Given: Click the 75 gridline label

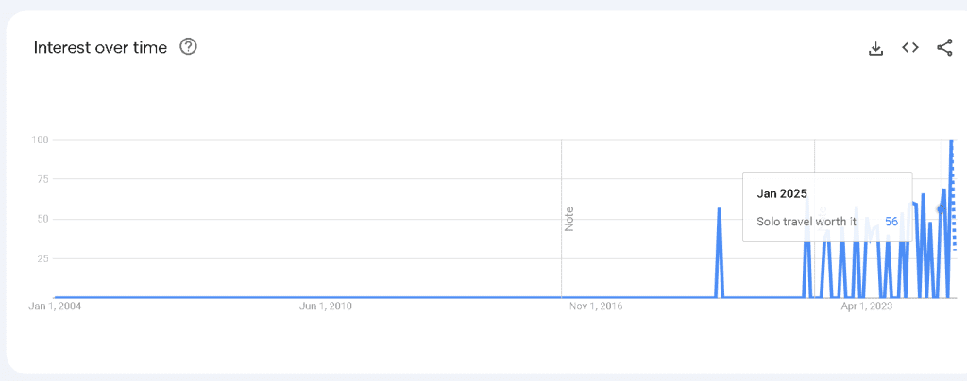Looking at the screenshot, I should pyautogui.click(x=42, y=179).
